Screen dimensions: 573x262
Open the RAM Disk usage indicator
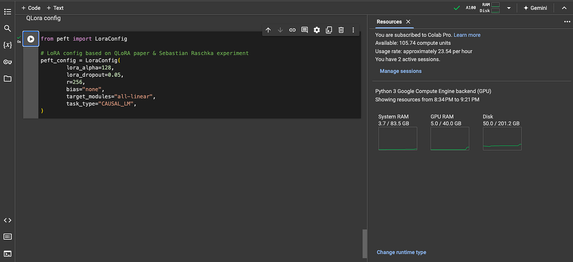click(x=490, y=8)
